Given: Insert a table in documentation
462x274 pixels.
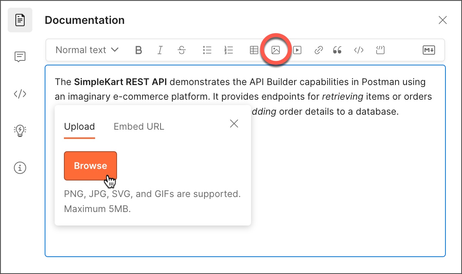Looking at the screenshot, I should pos(254,50).
